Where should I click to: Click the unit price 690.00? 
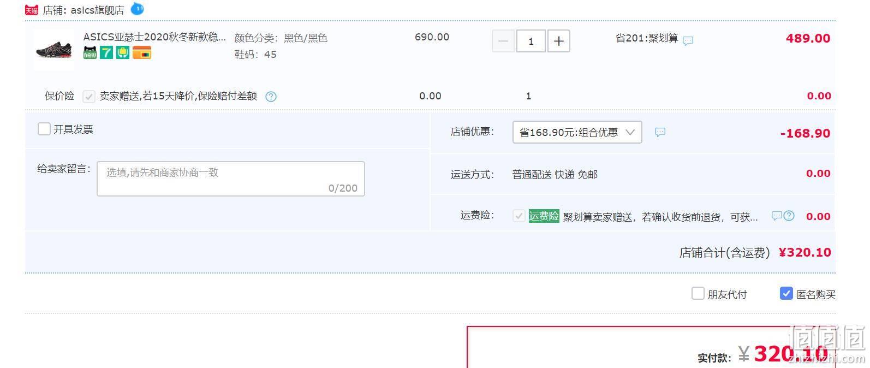pos(432,37)
